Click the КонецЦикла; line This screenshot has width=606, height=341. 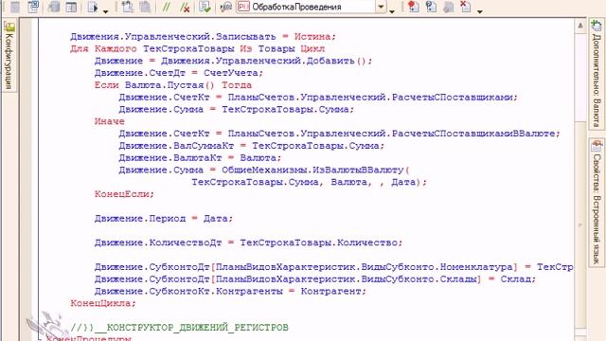pos(103,303)
